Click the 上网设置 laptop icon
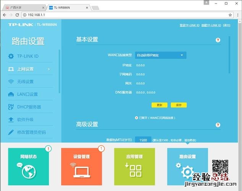This screenshot has width=242, height=191. pos(11,69)
